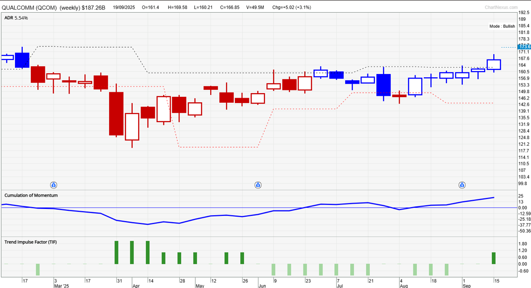Click the ADR 5.54% indicator label
The width and height of the screenshot is (531, 288).
tap(16, 18)
